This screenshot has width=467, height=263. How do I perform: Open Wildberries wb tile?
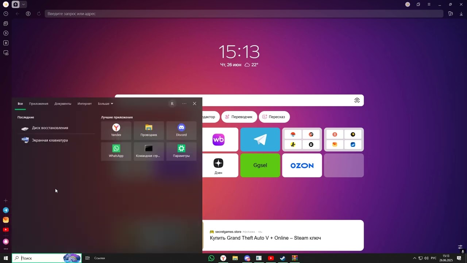point(219,140)
